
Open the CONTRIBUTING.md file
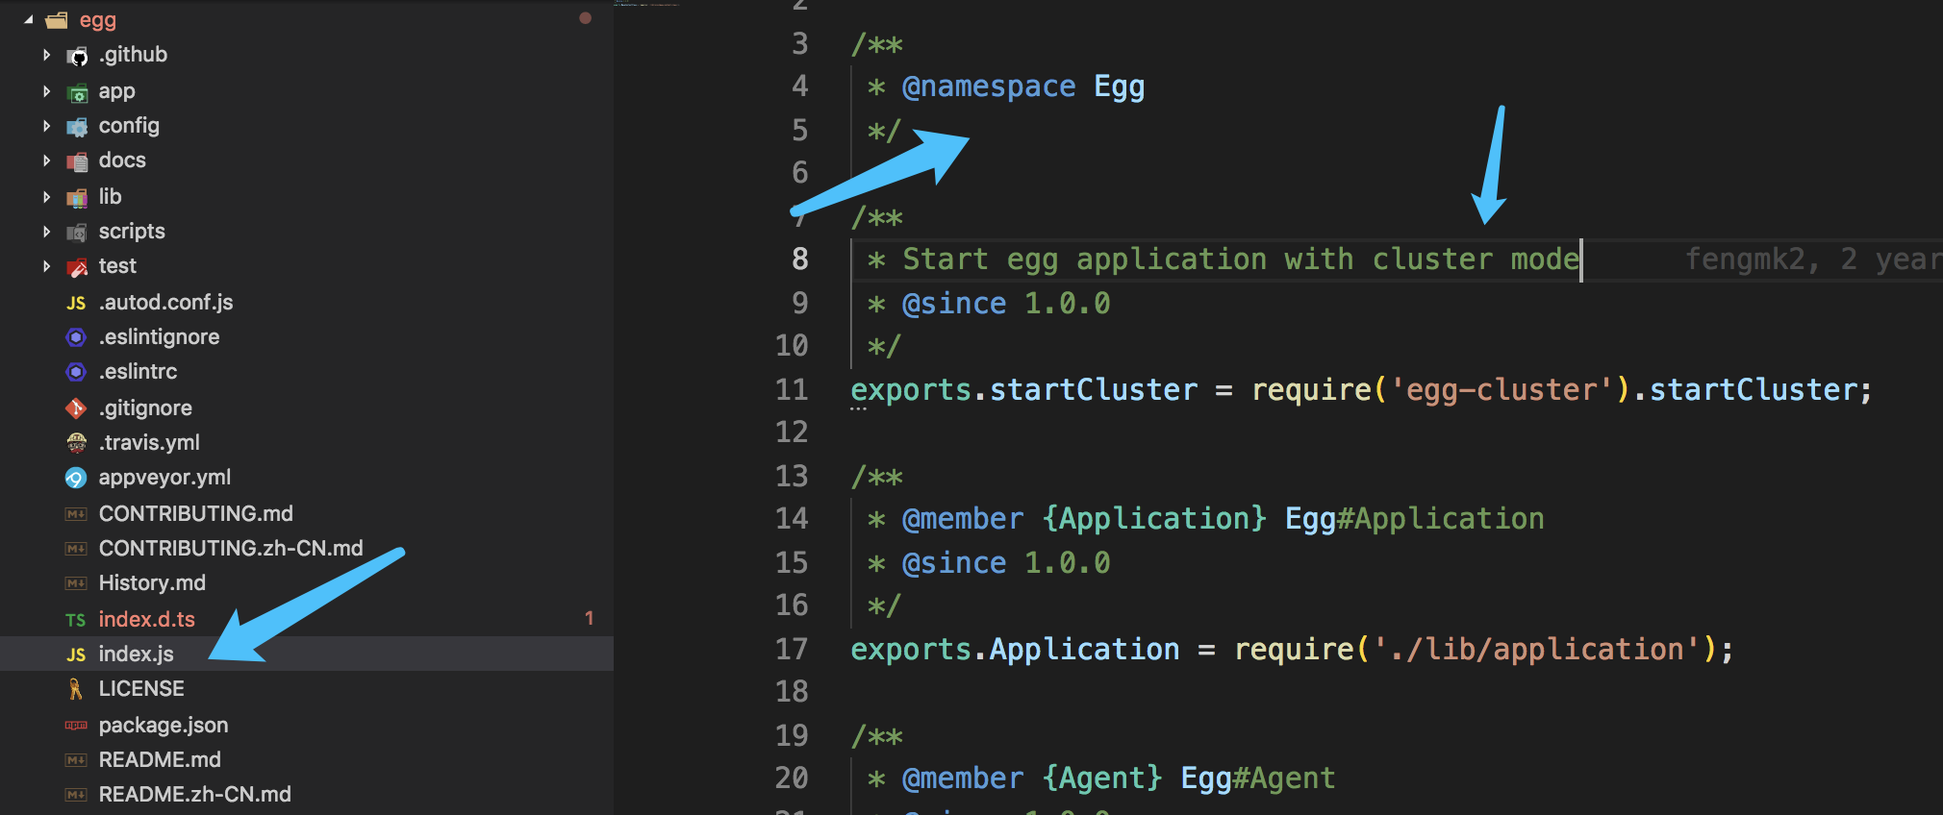click(195, 514)
